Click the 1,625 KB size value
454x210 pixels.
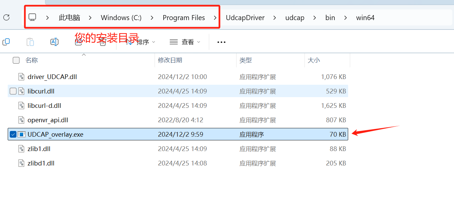point(333,106)
